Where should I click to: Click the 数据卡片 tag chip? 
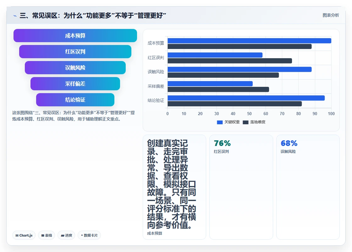pos(89,235)
